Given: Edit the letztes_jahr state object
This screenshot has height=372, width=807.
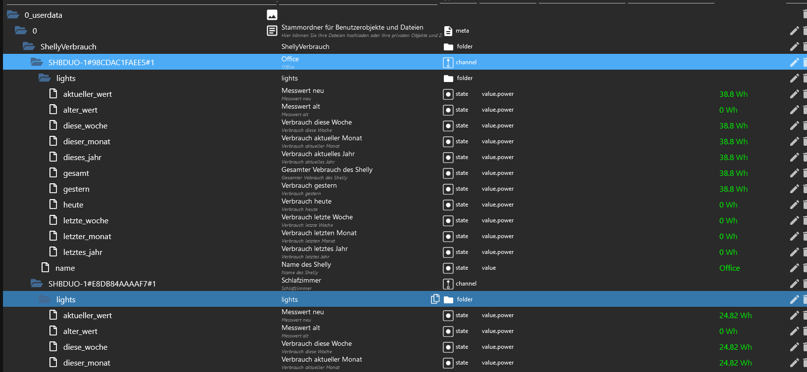Looking at the screenshot, I should (794, 252).
